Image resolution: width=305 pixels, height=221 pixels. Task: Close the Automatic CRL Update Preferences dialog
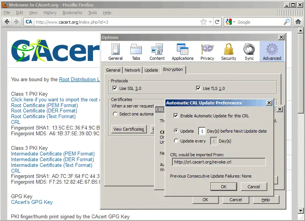tap(269, 102)
